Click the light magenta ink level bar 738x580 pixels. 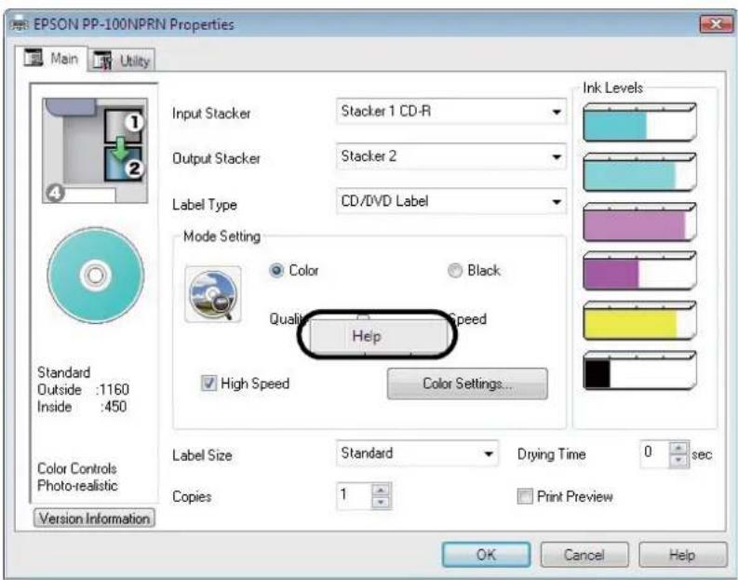coord(639,223)
